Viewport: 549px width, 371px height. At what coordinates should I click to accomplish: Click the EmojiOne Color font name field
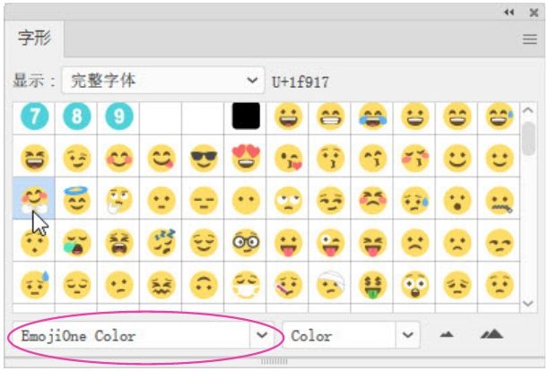click(x=131, y=335)
